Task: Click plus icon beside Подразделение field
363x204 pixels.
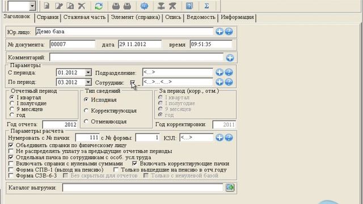Action: 220,72
